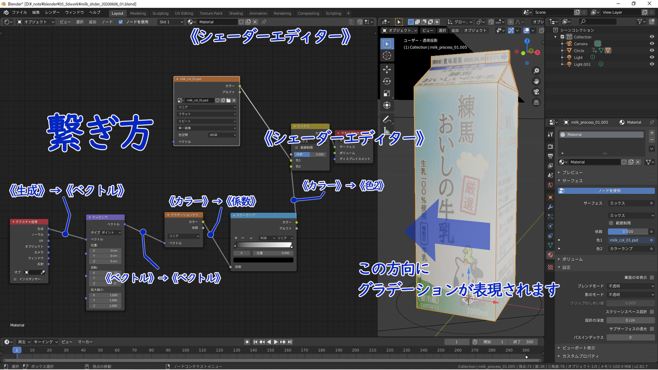Screen dimensions: 658x370
Task: Click the 追加 menu in 3D viewport header
Action: coord(455,30)
